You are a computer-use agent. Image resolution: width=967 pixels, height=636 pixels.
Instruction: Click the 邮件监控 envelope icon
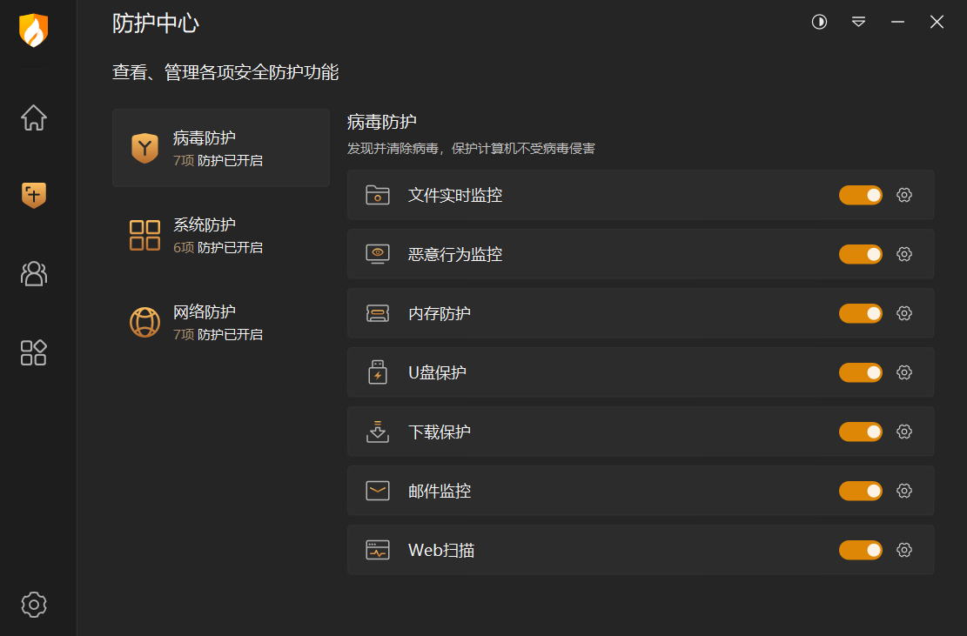click(x=378, y=491)
